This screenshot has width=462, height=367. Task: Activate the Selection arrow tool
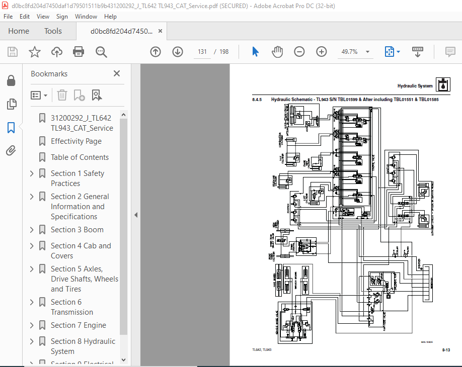(255, 52)
